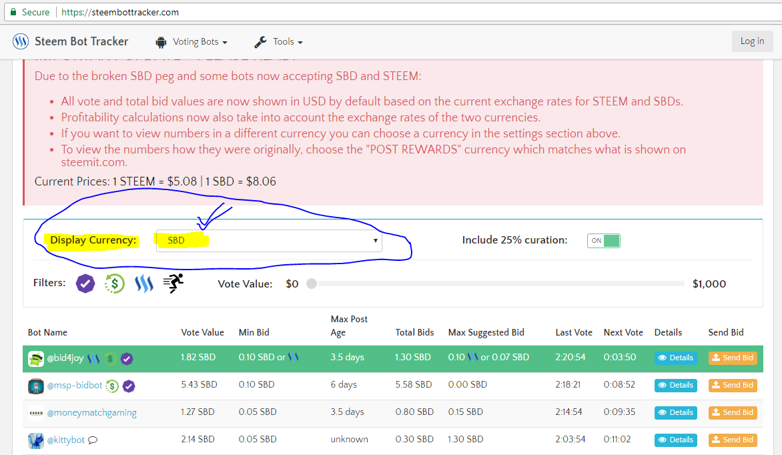Click Details button for moneymatchgaming
This screenshot has width=782, height=455.
point(676,412)
